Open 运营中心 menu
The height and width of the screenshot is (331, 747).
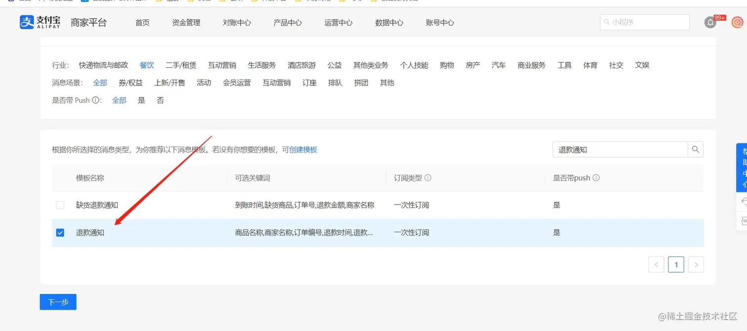pos(338,23)
